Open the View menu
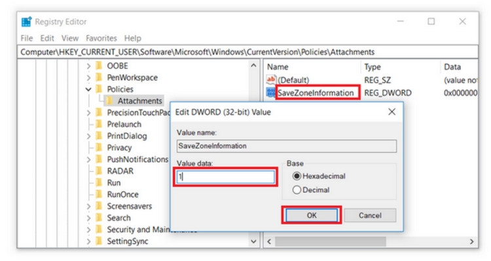Viewport: 491px width, 261px height. coord(70,38)
